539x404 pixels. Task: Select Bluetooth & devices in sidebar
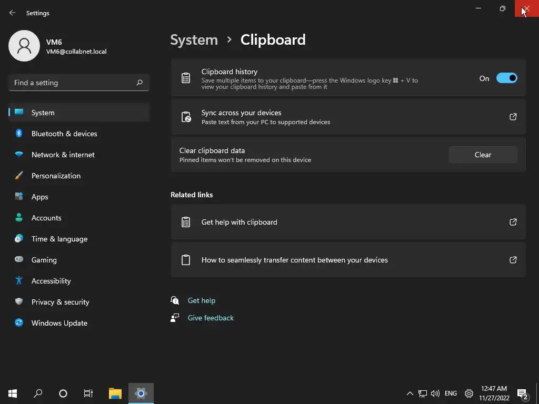point(64,134)
